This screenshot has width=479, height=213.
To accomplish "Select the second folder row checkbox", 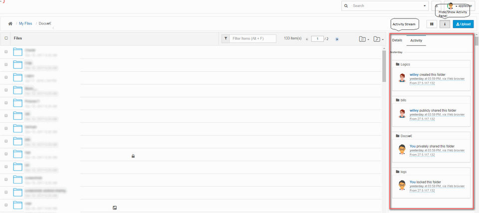I will pos(6,64).
